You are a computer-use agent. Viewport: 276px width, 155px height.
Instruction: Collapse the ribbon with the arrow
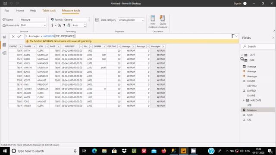274,31
